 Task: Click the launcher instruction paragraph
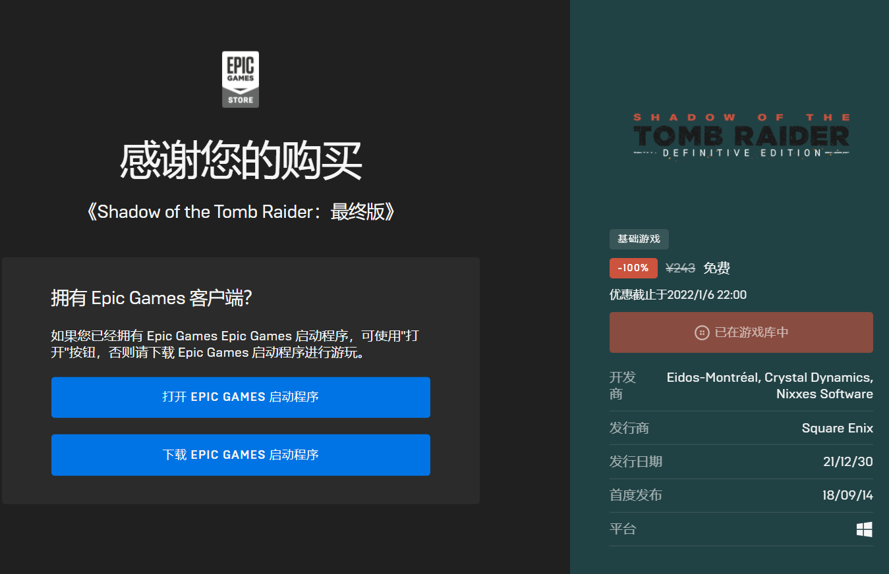pos(235,344)
